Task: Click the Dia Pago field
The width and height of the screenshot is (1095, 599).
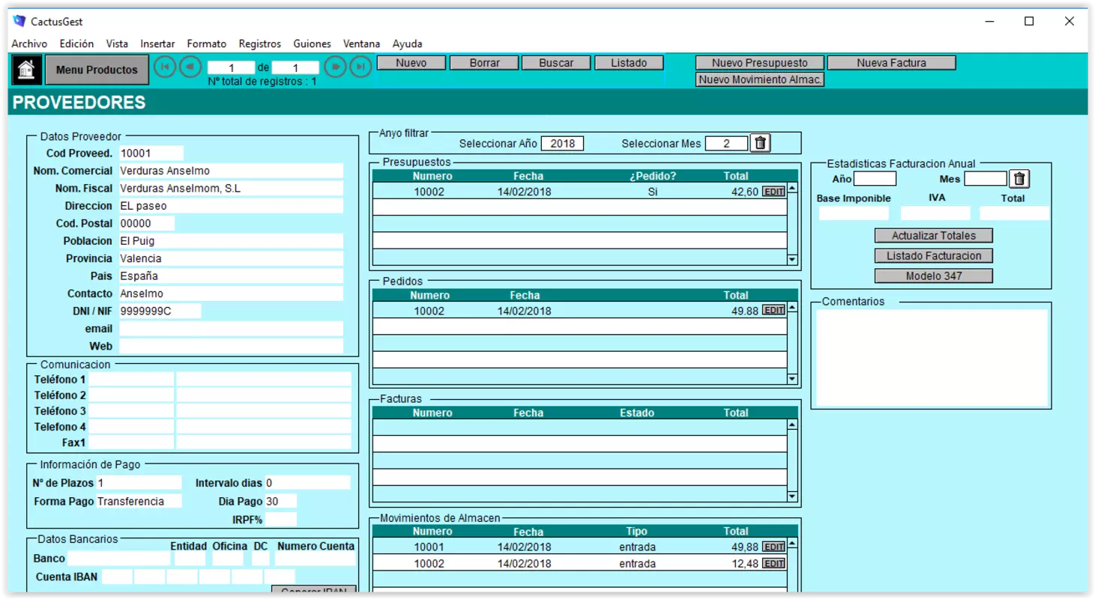Action: [281, 501]
